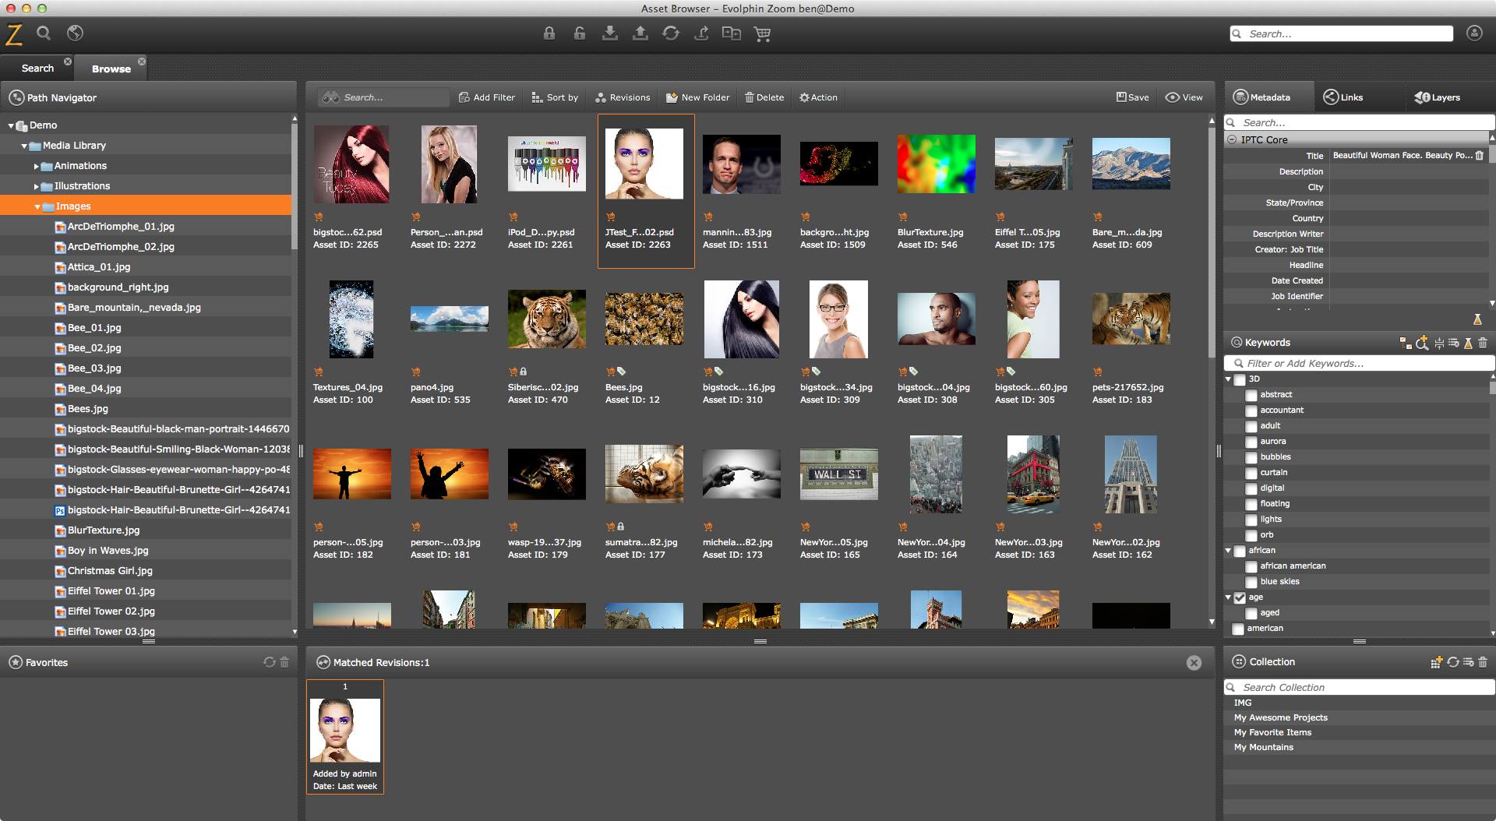This screenshot has width=1496, height=821.
Task: Check the 'bubbles' keyword checkbox
Action: pyautogui.click(x=1251, y=457)
